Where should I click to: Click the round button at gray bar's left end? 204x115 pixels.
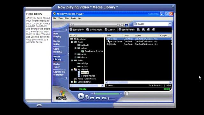tap(72, 25)
